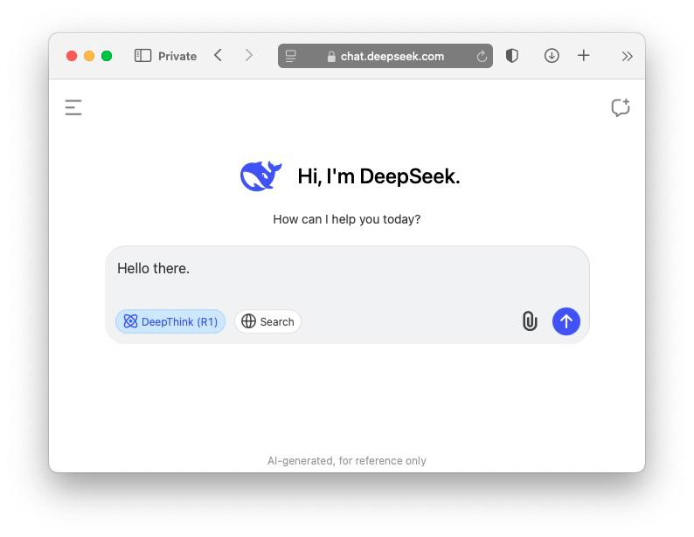Minimize the window with yellow button

click(x=89, y=56)
